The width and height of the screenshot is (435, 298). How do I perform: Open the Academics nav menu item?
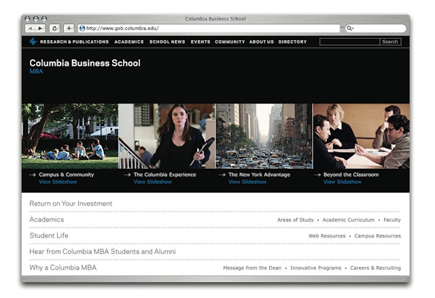(x=129, y=42)
